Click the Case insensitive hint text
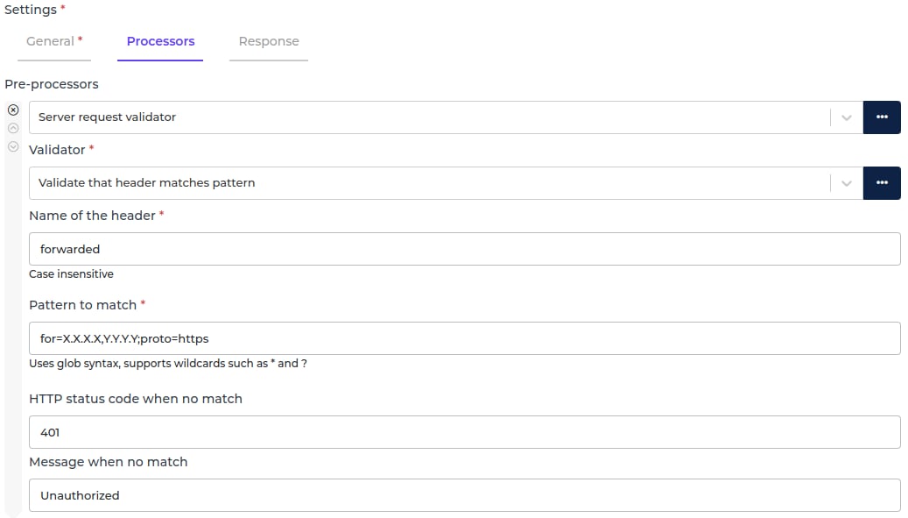Image resolution: width=908 pixels, height=518 pixels. click(71, 274)
